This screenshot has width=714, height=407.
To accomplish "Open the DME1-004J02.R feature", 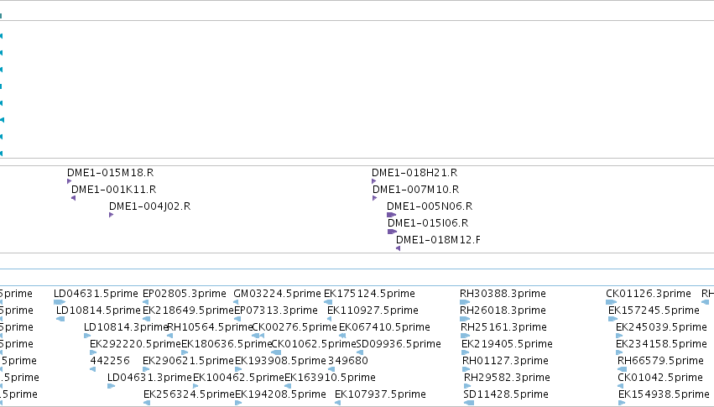I will click(x=150, y=206).
